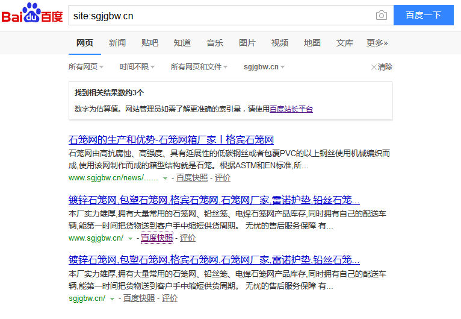Expand the 更多» tab list
This screenshot has height=319, width=461.
point(377,43)
